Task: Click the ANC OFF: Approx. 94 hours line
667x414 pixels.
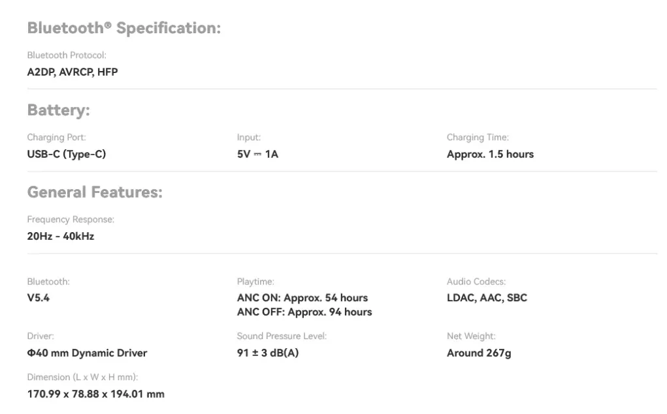Action: point(304,312)
